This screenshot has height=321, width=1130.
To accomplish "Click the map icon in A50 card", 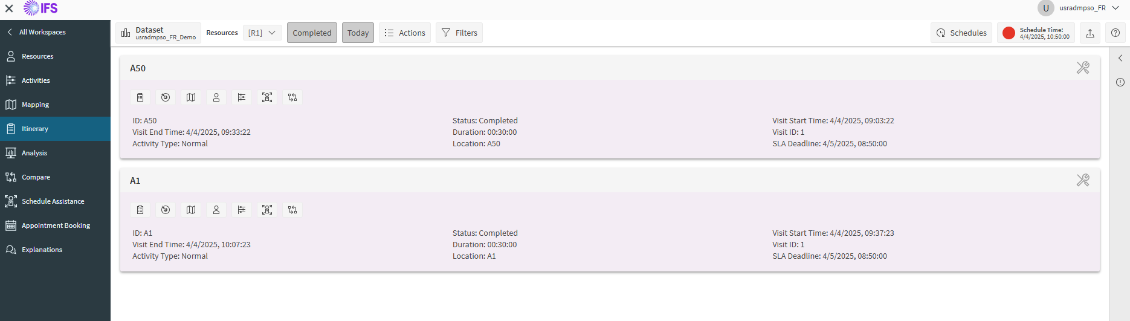I will tap(191, 97).
